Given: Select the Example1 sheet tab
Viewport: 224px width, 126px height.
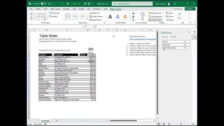Looking at the screenshot, I should [x=45, y=121].
